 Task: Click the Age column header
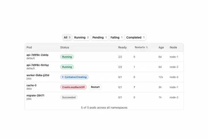tap(161, 47)
